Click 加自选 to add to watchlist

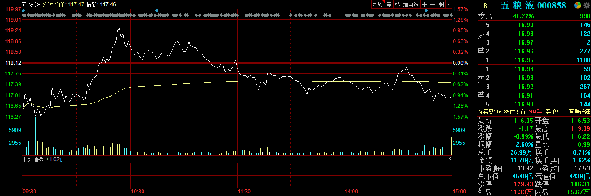point(410,4)
